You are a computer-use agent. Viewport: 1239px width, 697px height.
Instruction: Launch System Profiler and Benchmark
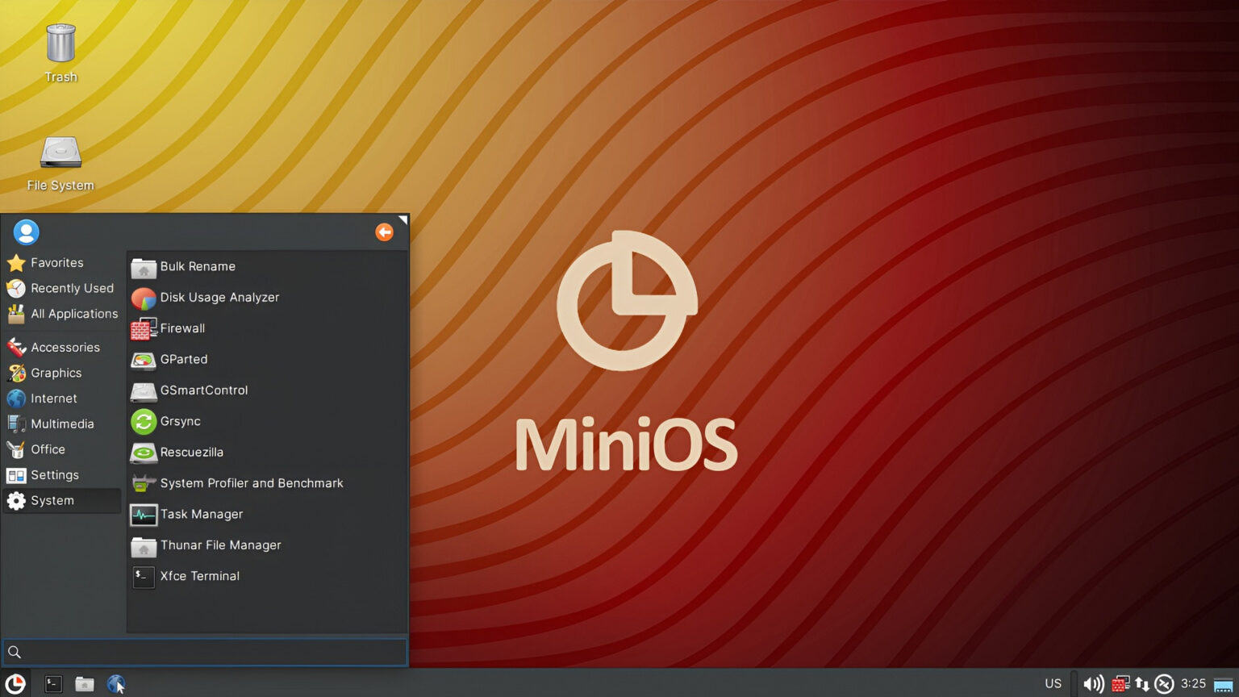tap(252, 482)
